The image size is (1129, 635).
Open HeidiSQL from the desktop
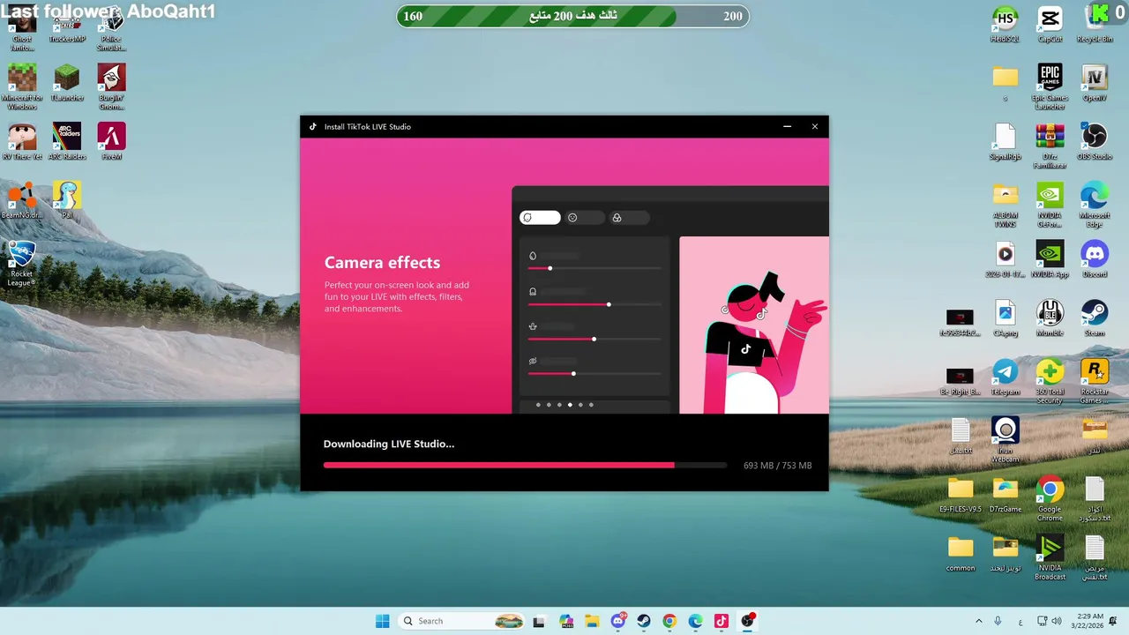(1005, 25)
